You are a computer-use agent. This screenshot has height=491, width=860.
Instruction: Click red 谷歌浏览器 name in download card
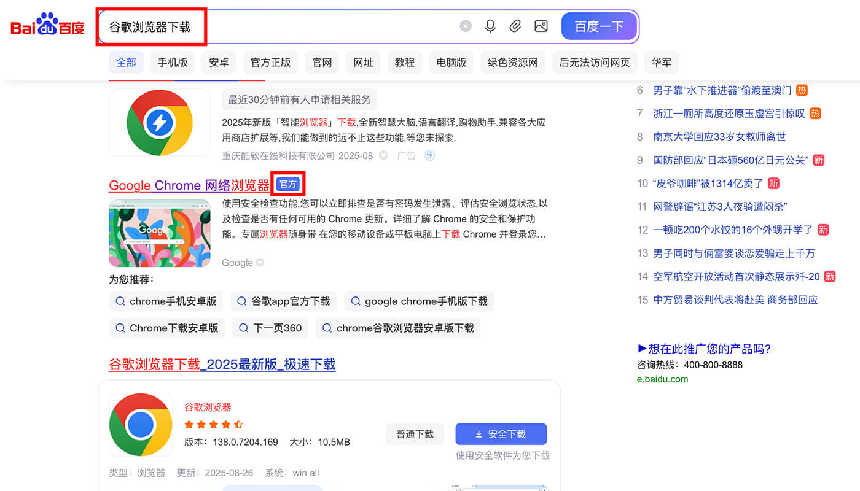pos(208,408)
